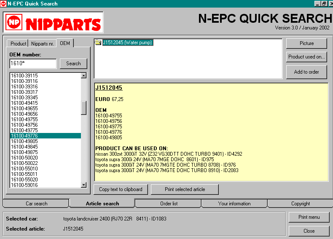
Task: Click Copy text to clipboard
Action: pyautogui.click(x=121, y=189)
